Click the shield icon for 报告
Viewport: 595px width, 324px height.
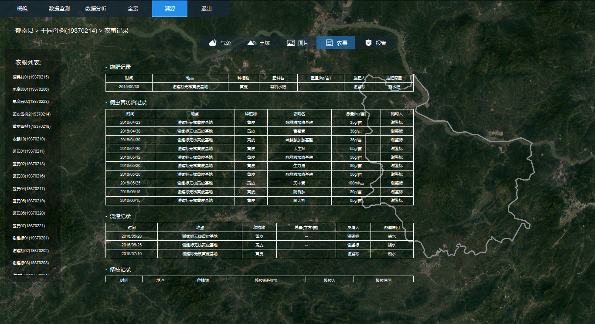[x=368, y=43]
